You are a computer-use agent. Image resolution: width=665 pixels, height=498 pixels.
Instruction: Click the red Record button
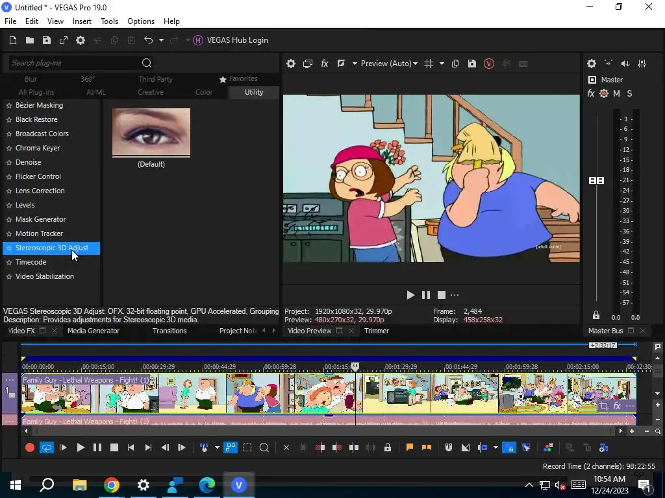tap(30, 447)
